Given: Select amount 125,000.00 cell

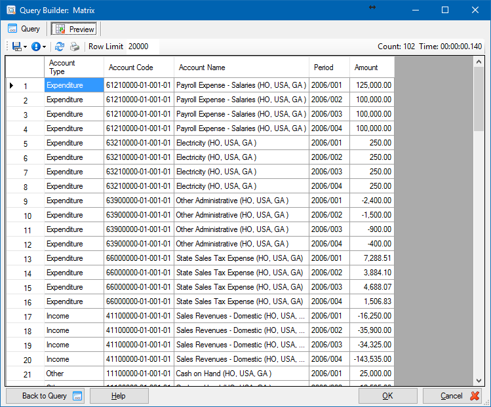Looking at the screenshot, I should (x=372, y=85).
